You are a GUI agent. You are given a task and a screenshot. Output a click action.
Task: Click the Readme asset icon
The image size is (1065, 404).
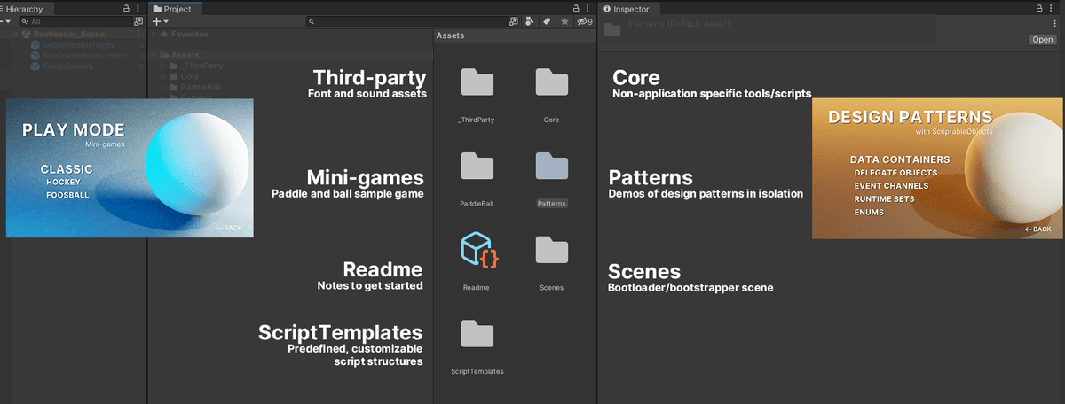(x=477, y=250)
